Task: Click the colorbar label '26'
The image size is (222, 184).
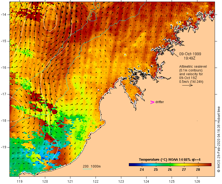Action: click(170, 170)
